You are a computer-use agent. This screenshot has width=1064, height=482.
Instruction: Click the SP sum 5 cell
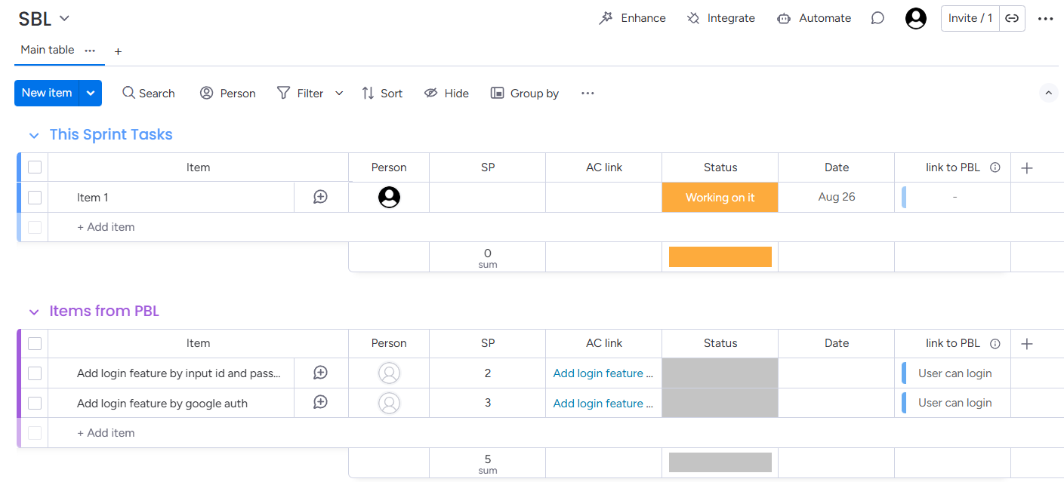click(488, 463)
